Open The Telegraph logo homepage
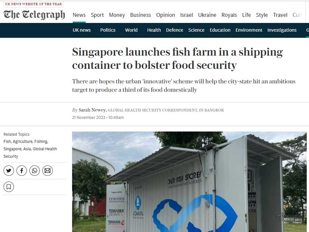This screenshot has width=309, height=232. (x=34, y=15)
